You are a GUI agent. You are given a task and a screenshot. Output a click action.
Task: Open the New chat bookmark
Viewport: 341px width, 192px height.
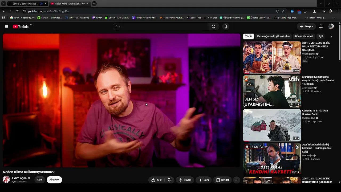click(x=210, y=18)
